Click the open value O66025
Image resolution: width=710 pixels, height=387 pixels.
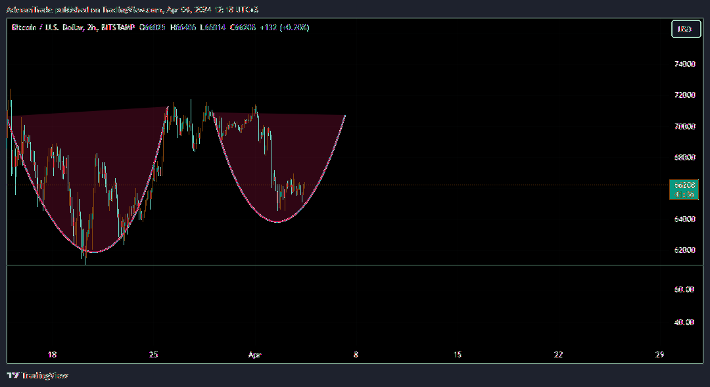(x=152, y=28)
